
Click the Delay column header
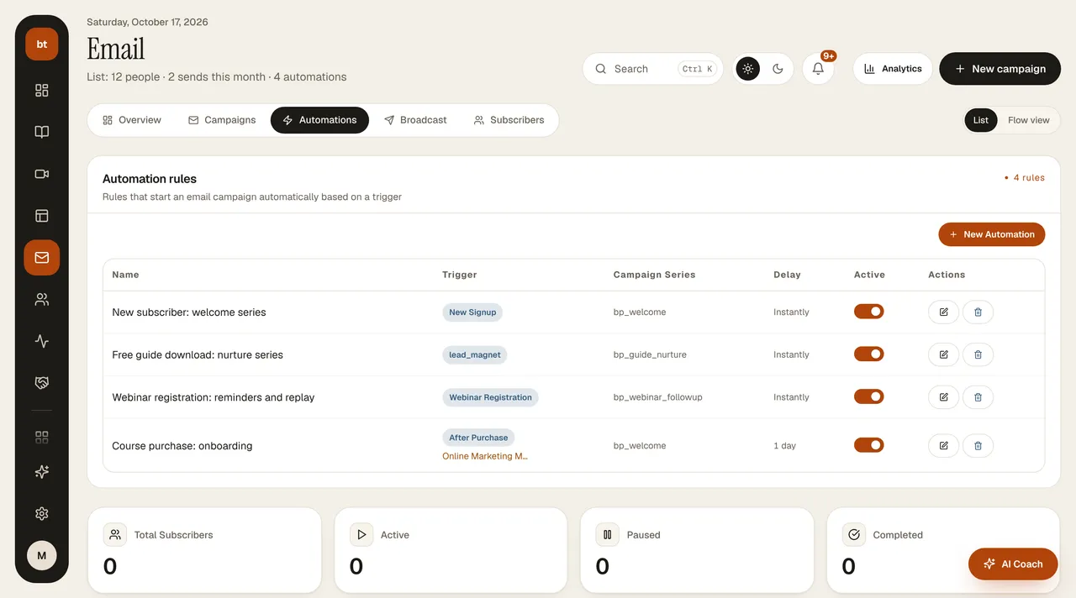787,275
